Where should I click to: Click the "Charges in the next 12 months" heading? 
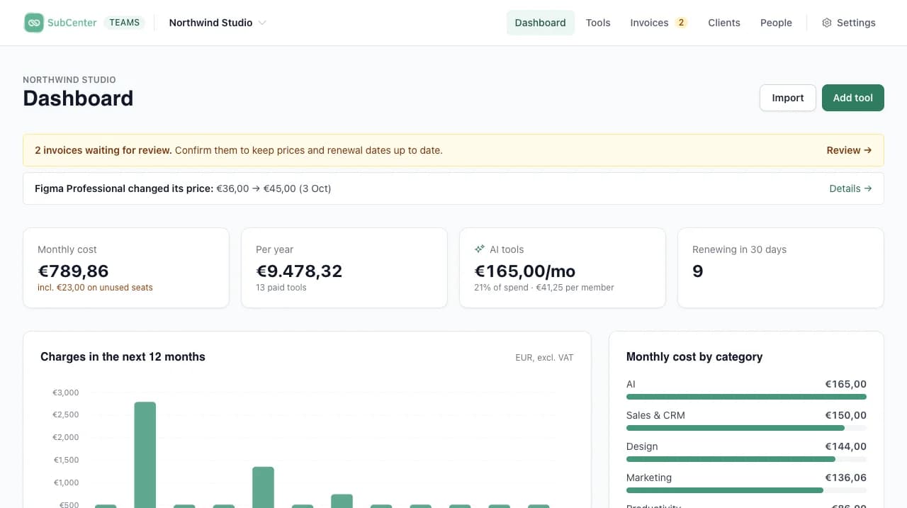(123, 357)
